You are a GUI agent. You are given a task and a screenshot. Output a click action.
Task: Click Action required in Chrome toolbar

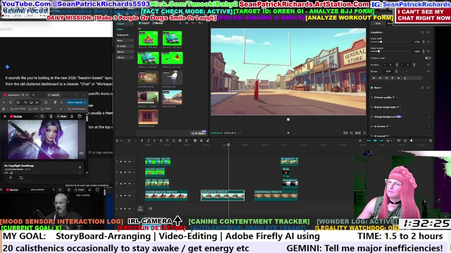click(76, 102)
